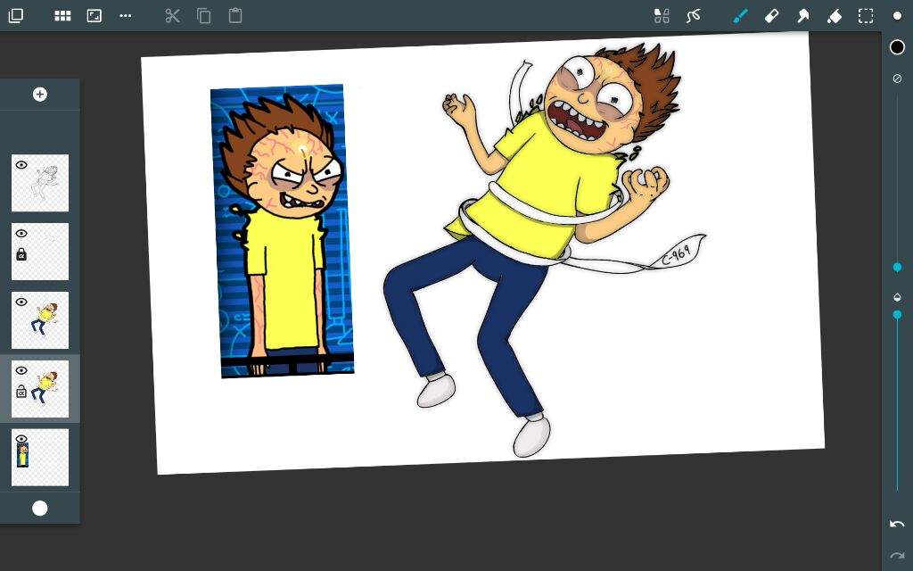The width and height of the screenshot is (913, 571).
Task: Click the white brush size dot icon
Action: point(897,16)
